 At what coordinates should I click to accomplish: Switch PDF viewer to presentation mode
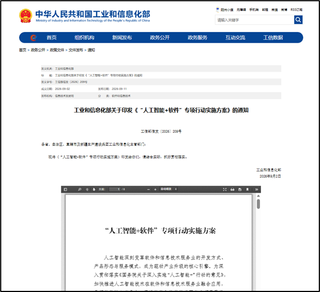point(225,189)
